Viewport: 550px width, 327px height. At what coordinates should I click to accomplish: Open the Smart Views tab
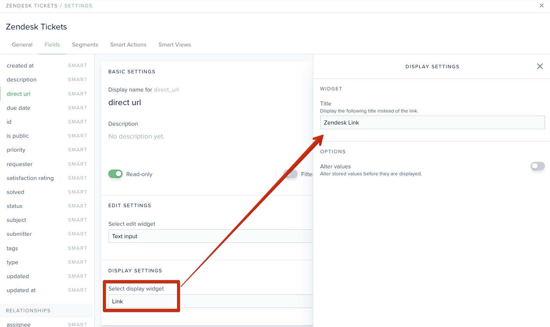175,45
